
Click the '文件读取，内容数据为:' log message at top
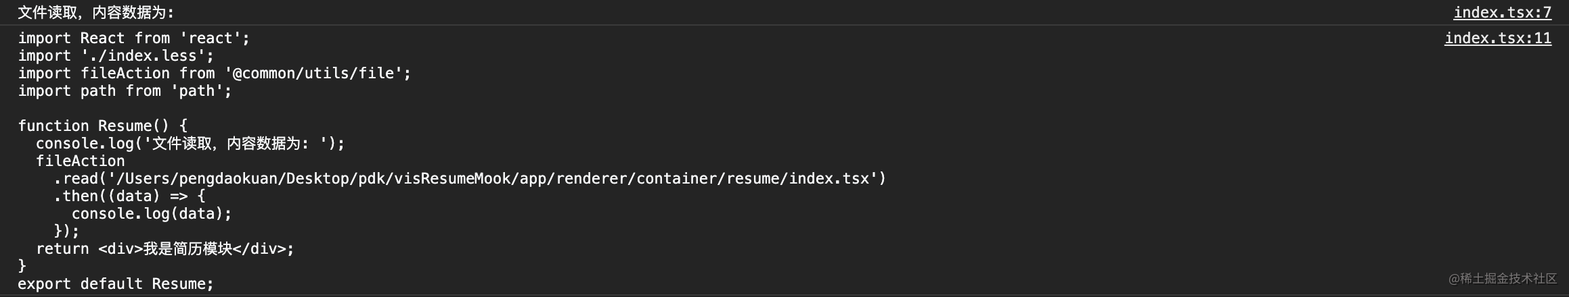tap(95, 12)
